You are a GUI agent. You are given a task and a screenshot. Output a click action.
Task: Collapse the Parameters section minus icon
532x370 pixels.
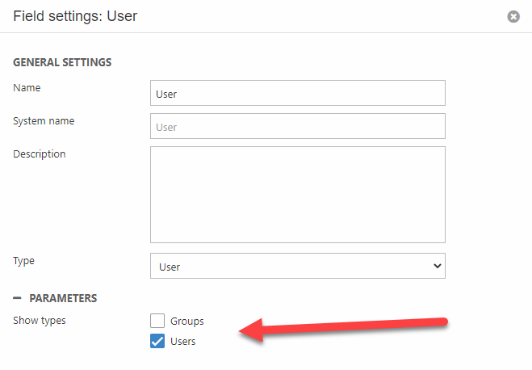click(17, 298)
